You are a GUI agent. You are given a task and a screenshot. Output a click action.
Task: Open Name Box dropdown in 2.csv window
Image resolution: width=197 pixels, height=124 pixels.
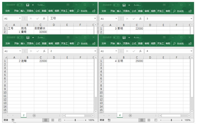pyautogui.click(x=20, y=51)
